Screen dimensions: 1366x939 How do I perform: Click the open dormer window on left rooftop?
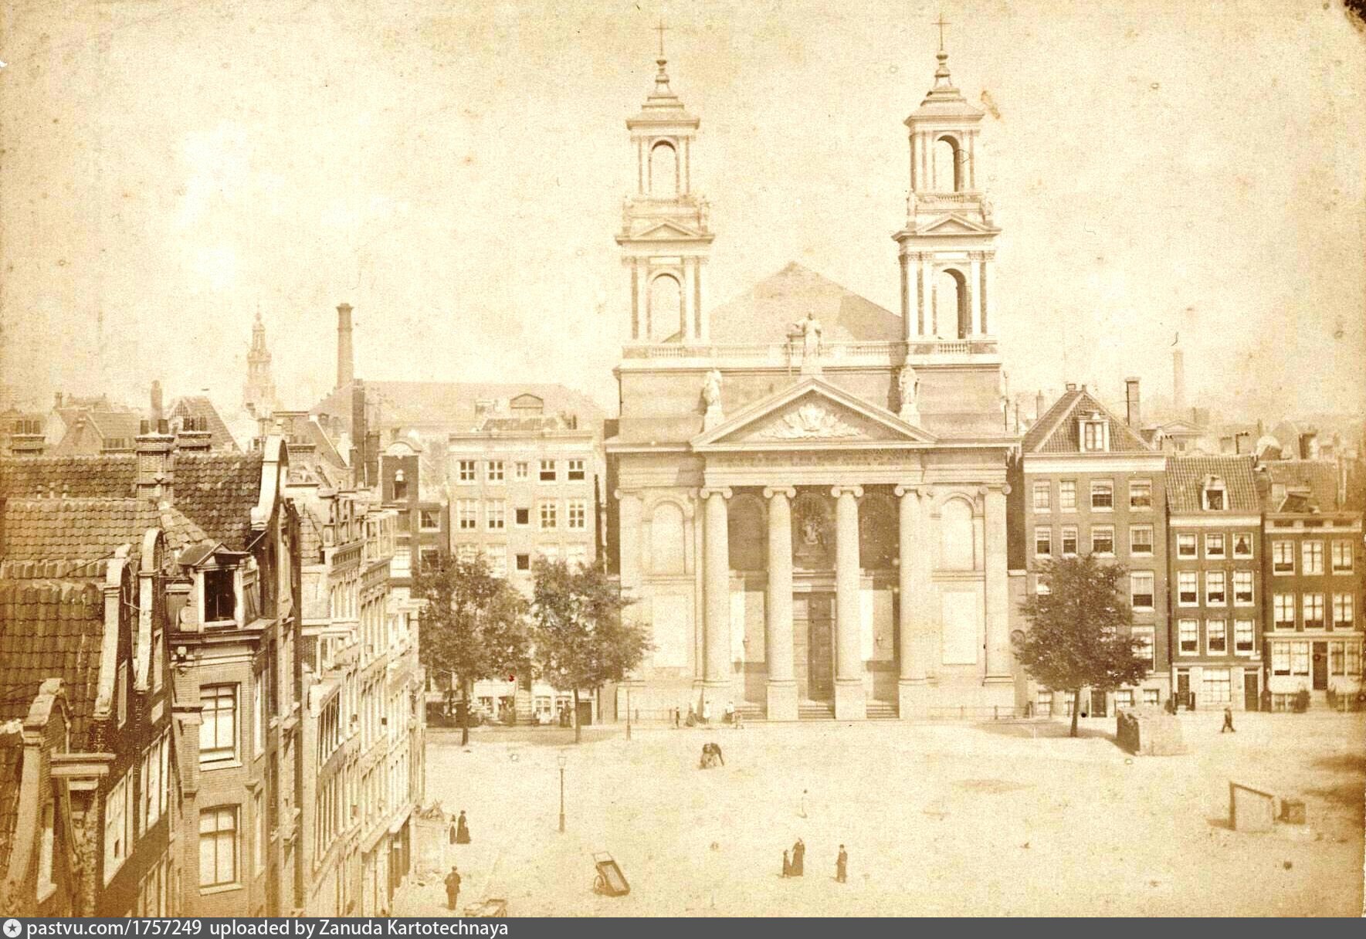[x=219, y=593]
